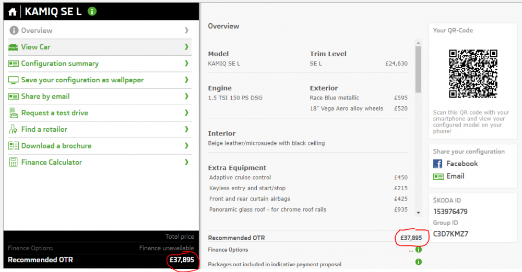Click the test drive icon
Image resolution: width=522 pixels, height=272 pixels.
[14, 113]
